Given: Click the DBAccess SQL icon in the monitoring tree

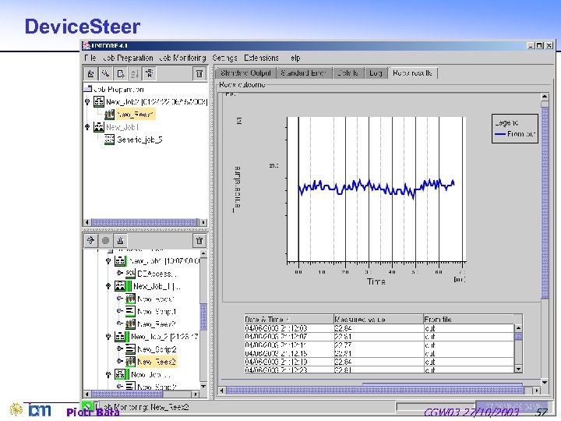Looking at the screenshot, I should [130, 274].
